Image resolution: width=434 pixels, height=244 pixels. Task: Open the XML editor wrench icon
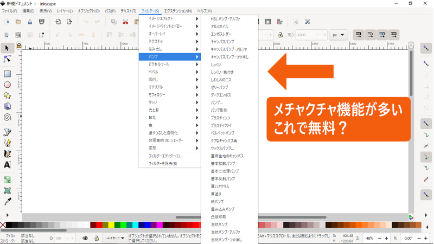pyautogui.click(x=307, y=22)
